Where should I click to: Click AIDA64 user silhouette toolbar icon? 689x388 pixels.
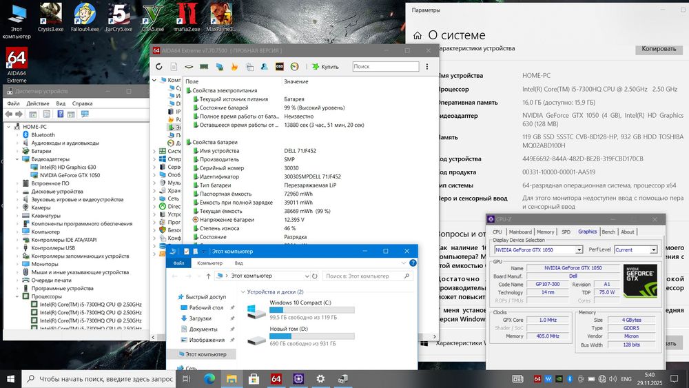pos(265,67)
